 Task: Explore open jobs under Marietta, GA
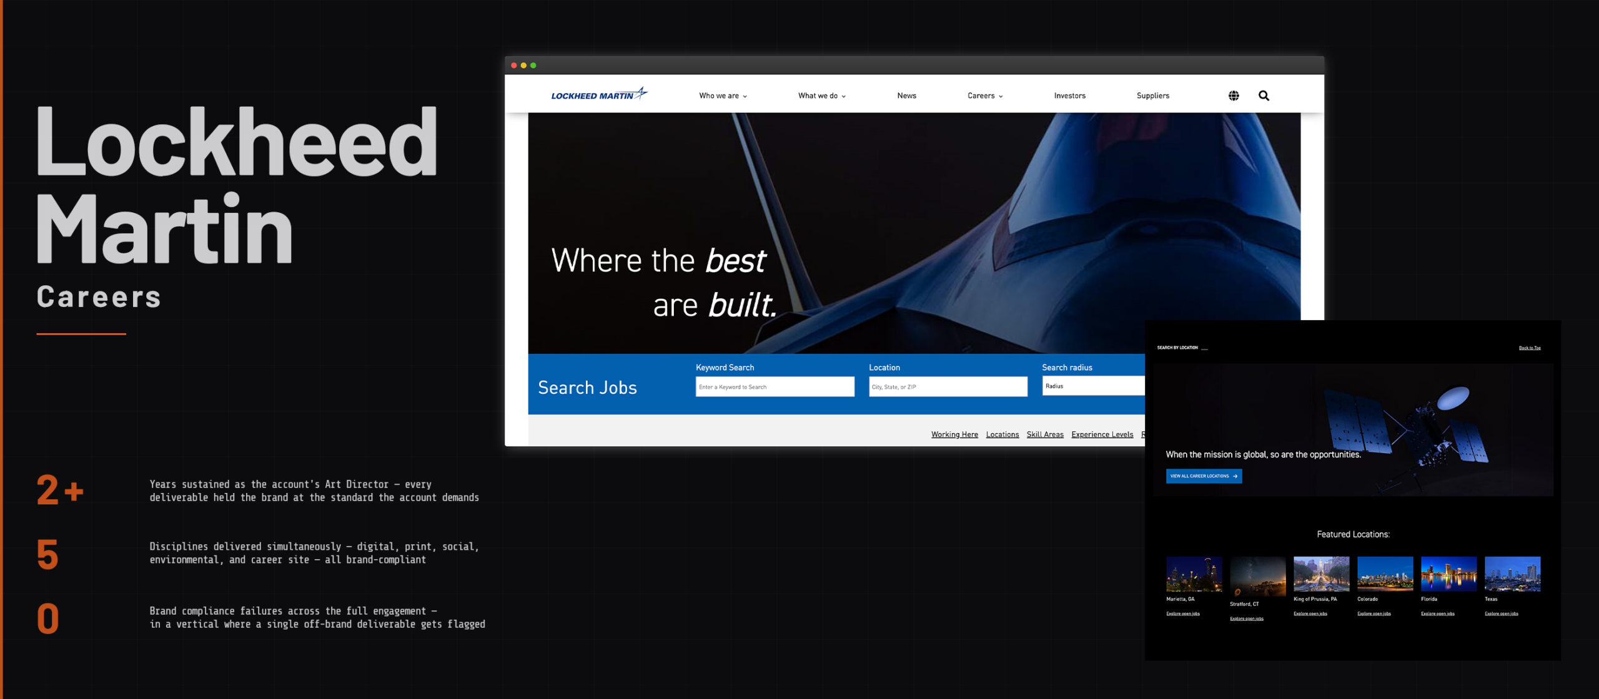click(x=1182, y=613)
